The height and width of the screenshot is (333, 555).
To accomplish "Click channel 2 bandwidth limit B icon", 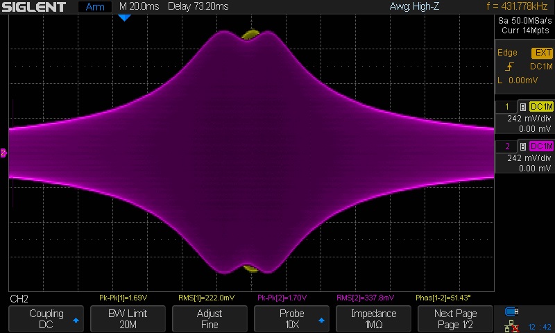I will pos(522,146).
